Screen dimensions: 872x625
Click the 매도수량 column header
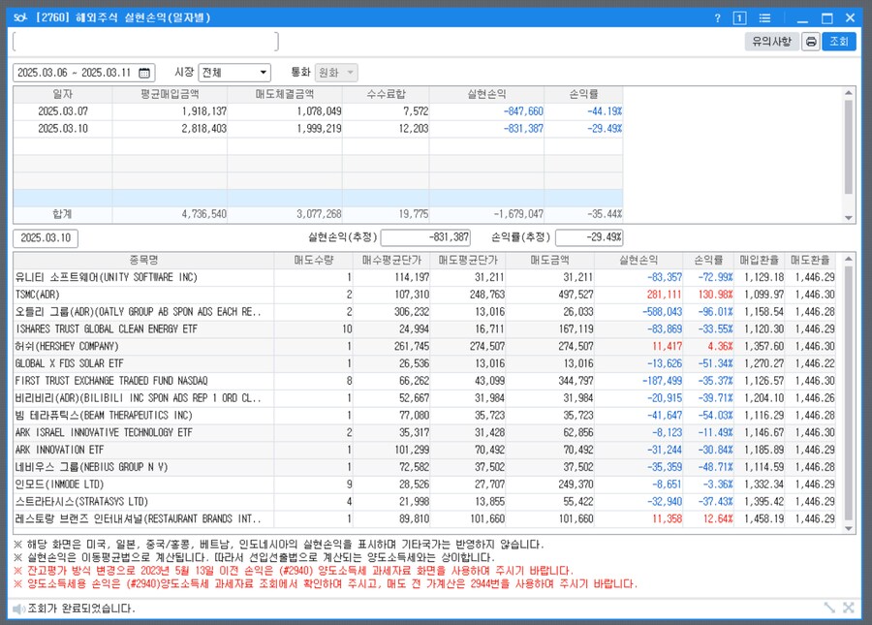coord(314,261)
